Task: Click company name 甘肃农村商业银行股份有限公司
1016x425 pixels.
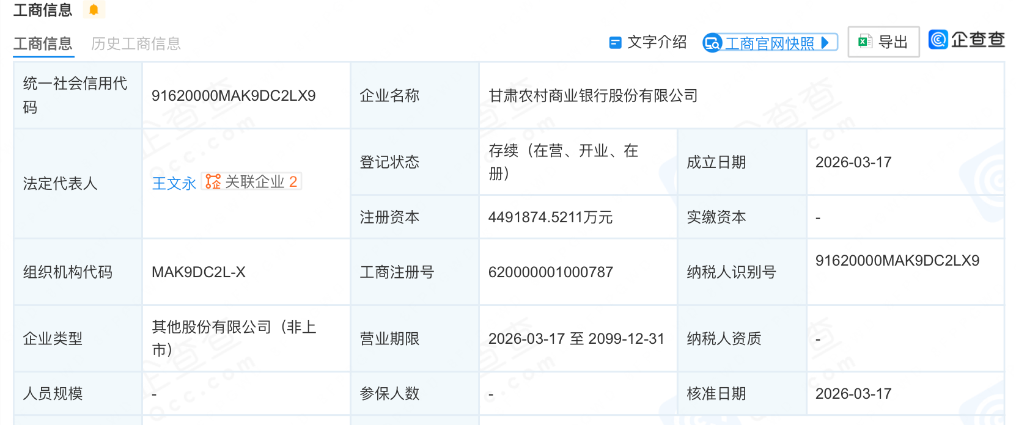Action: tap(593, 95)
